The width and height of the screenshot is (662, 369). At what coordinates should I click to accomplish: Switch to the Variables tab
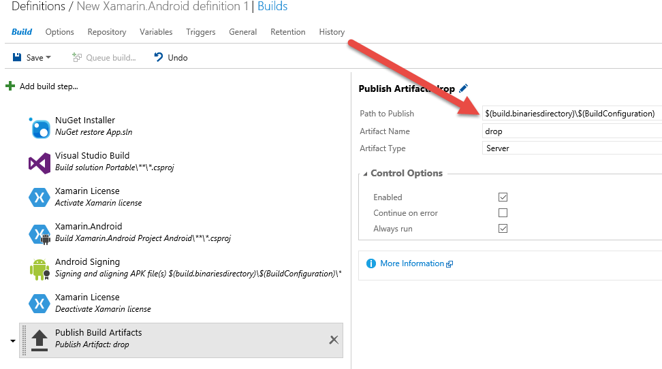[x=156, y=32]
